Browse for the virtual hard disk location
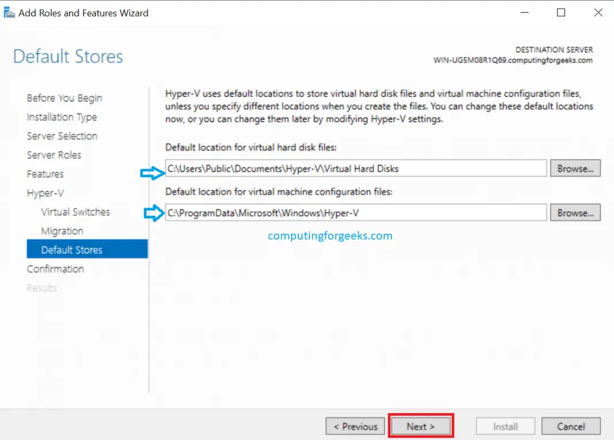Screen dimensions: 614x440 (575, 169)
